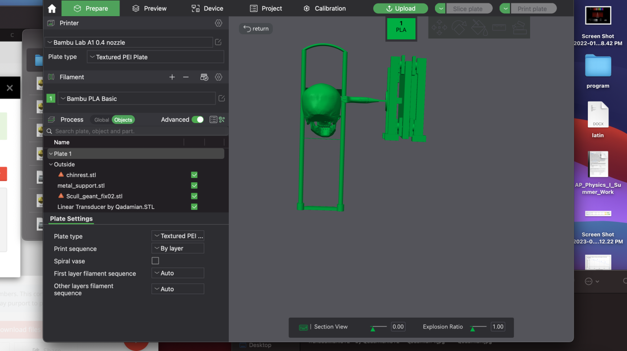The image size is (627, 351).
Task: Enable the Spiral vase checkbox
Action: coord(155,261)
